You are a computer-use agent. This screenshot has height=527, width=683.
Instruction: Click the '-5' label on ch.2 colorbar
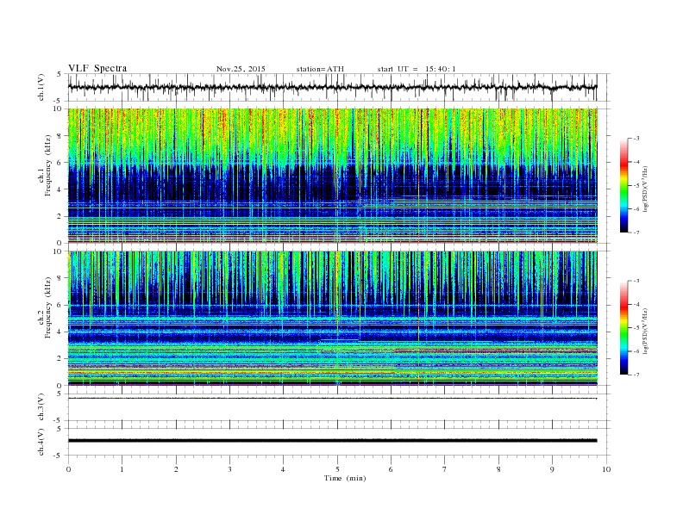pos(636,328)
